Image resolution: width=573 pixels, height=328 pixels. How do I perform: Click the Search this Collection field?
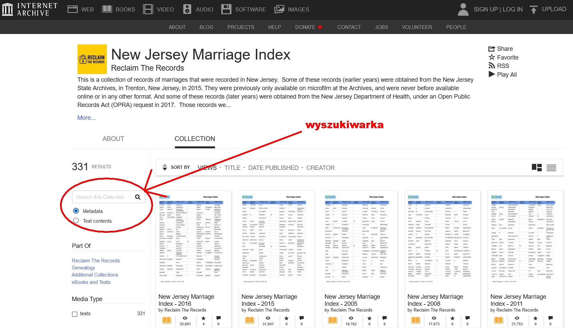[109, 197]
